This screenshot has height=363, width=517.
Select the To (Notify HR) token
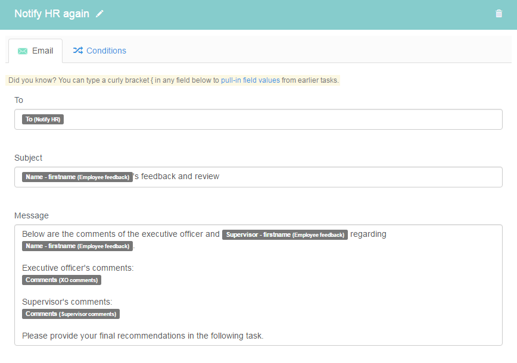[43, 119]
